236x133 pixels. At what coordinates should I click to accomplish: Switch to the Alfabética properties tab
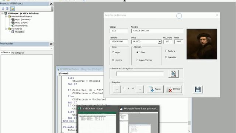click(6, 52)
